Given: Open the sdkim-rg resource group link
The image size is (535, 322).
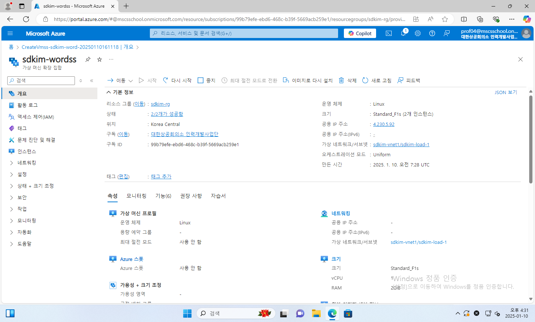Looking at the screenshot, I should pyautogui.click(x=160, y=104).
